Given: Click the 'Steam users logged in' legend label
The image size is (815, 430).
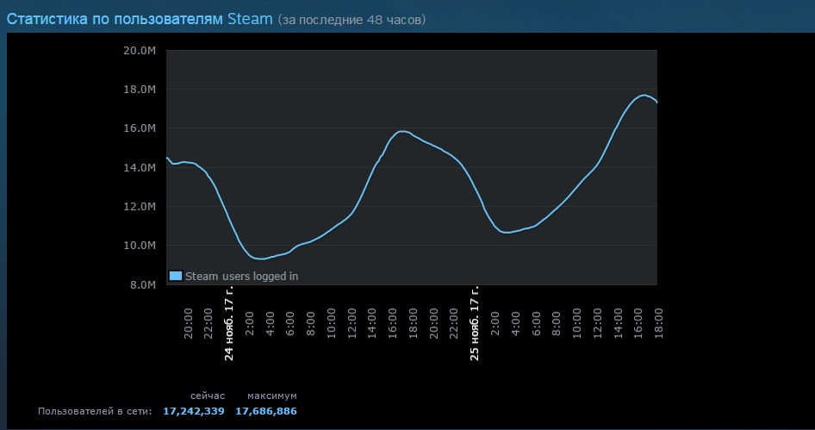Looking at the screenshot, I should click(x=242, y=277).
